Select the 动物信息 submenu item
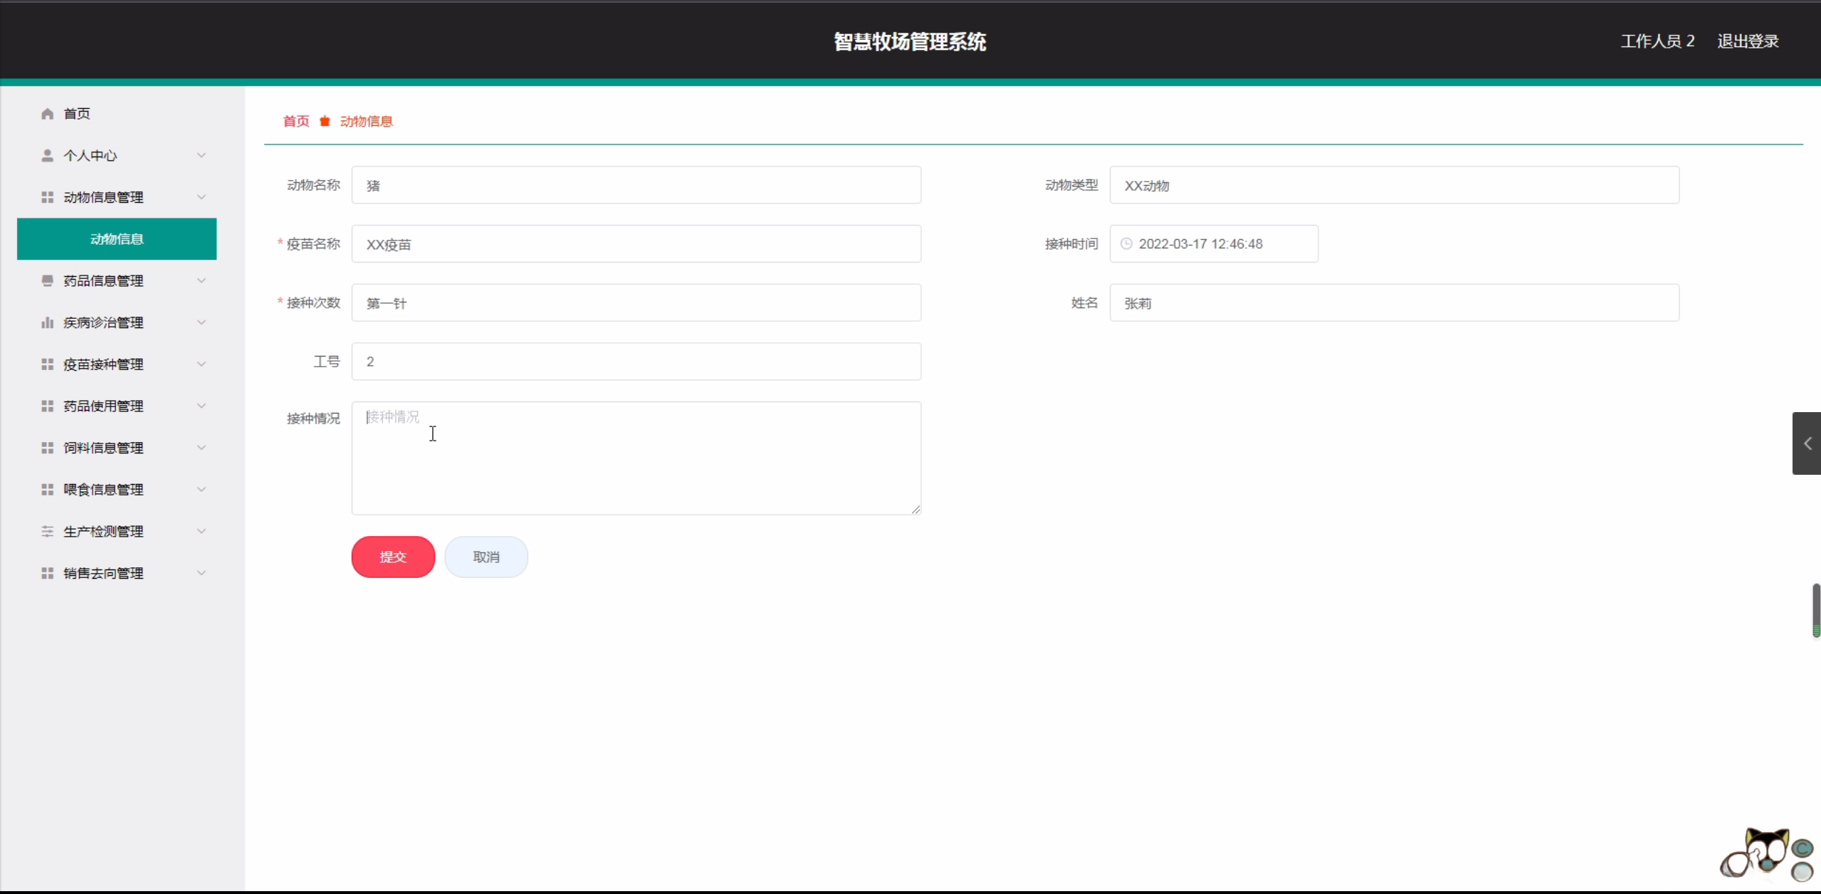Screen dimensions: 1821x894 point(117,239)
